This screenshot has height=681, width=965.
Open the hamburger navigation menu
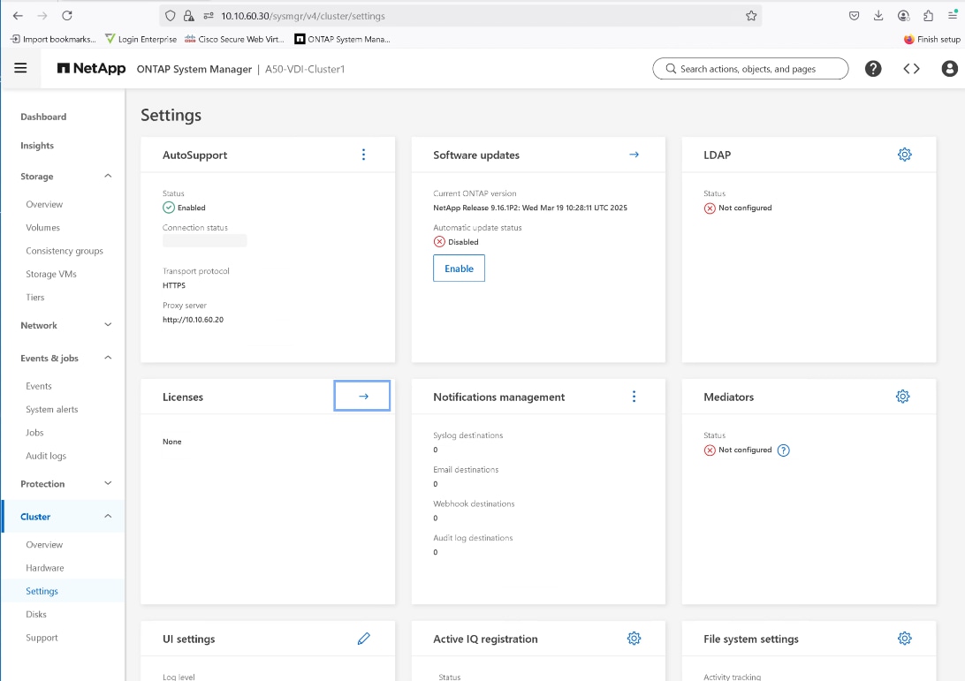tap(20, 68)
